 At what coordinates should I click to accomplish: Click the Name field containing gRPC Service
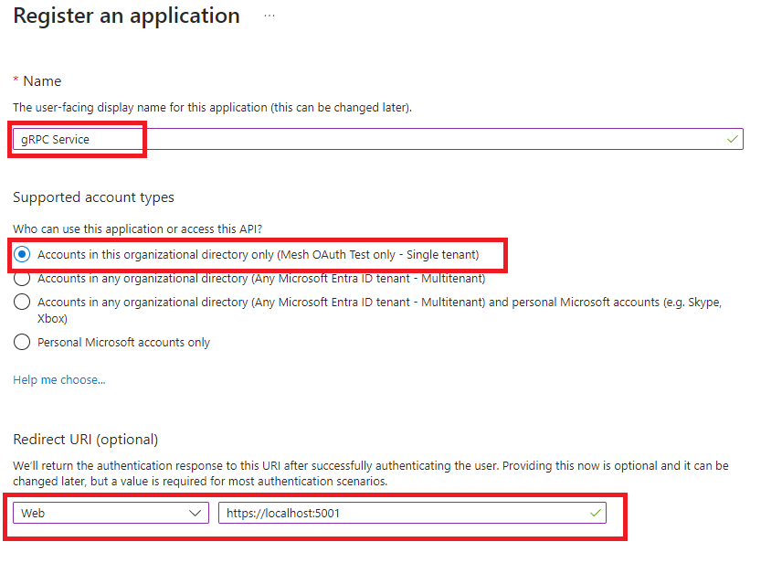click(365, 139)
